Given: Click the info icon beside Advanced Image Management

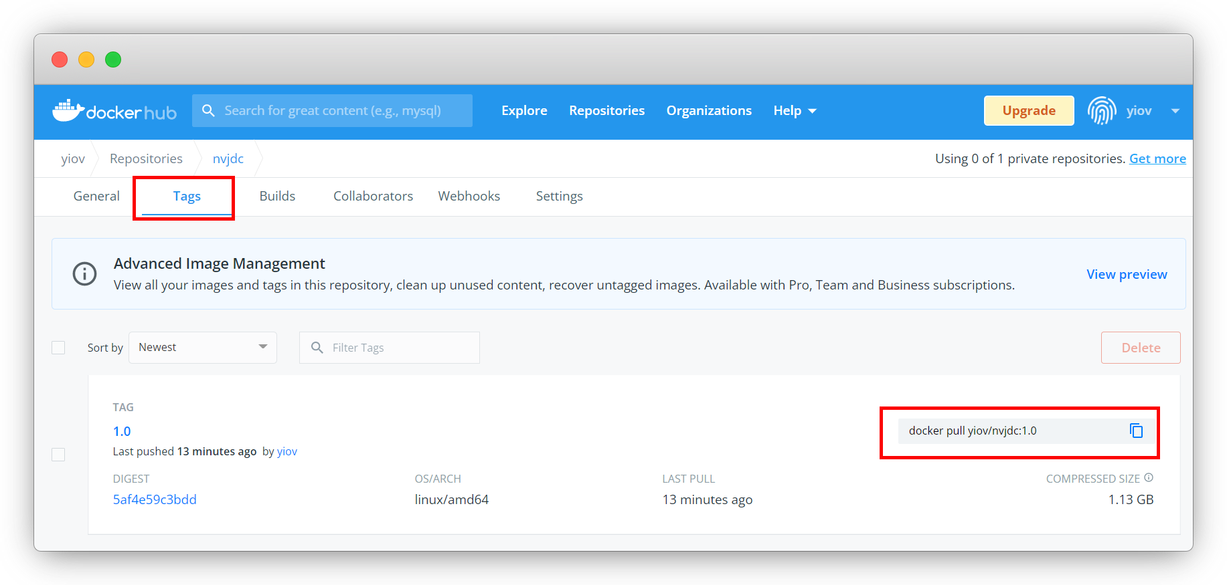Looking at the screenshot, I should tap(84, 274).
